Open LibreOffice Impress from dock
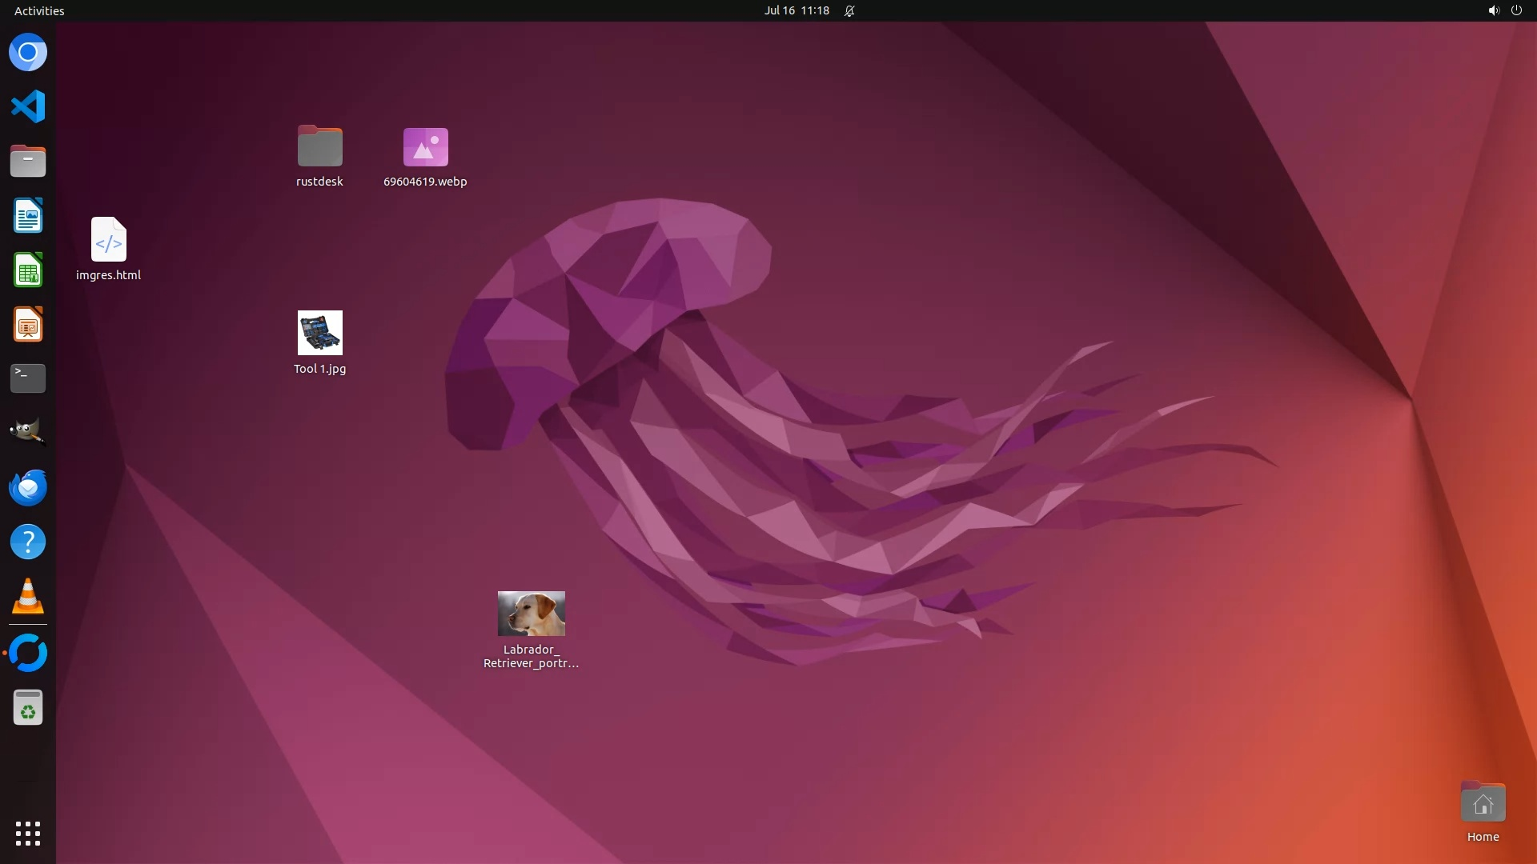This screenshot has width=1537, height=864. 28,324
